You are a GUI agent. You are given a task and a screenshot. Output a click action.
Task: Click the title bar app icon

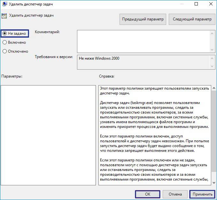click(4, 4)
